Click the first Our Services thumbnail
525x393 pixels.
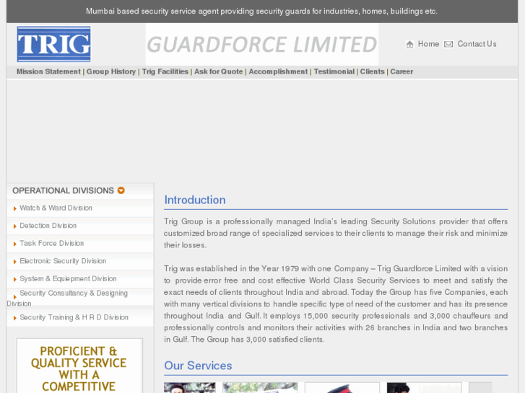pos(189,388)
